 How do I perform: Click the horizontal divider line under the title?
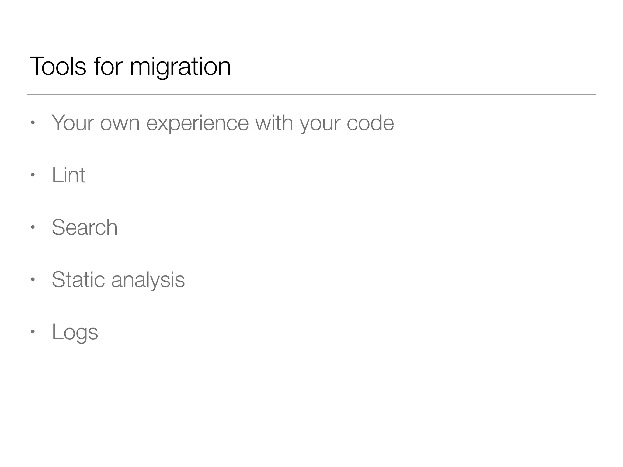pyautogui.click(x=311, y=94)
